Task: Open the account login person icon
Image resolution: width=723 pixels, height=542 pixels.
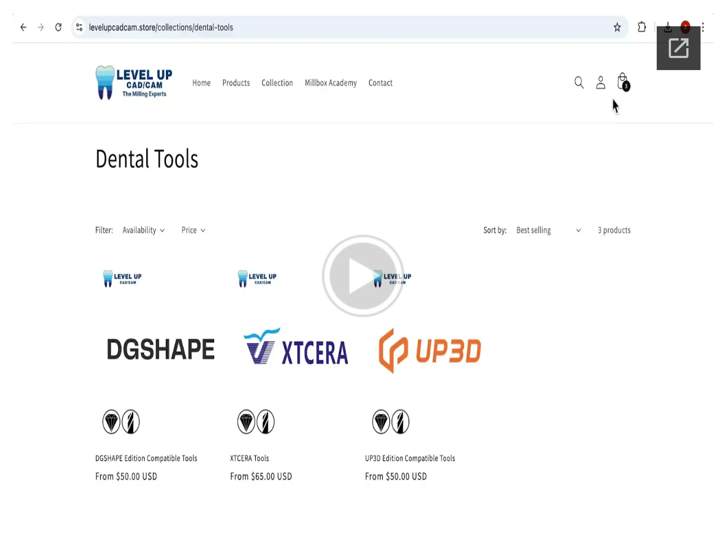Action: tap(601, 83)
